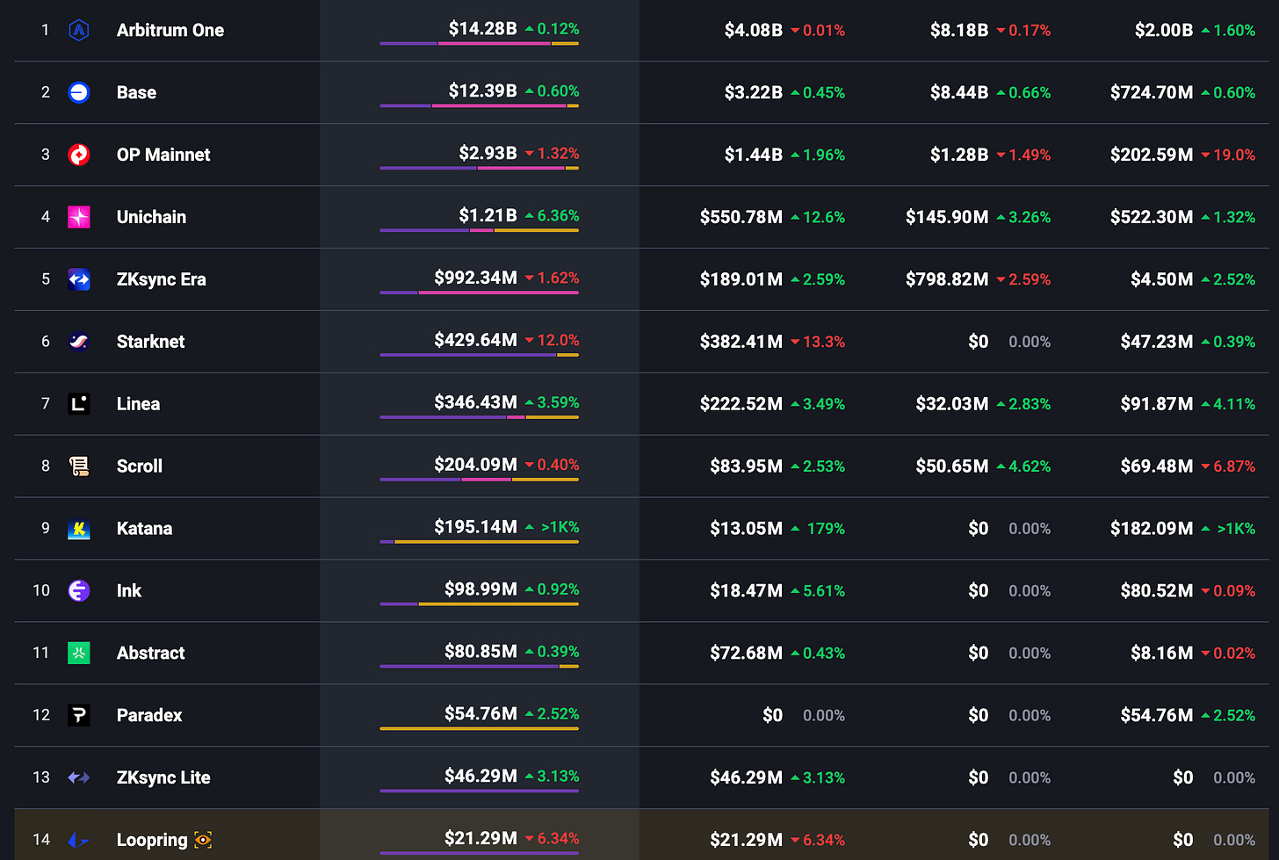This screenshot has width=1279, height=860.
Task: Click the Unichain pink logo icon
Action: [x=79, y=217]
